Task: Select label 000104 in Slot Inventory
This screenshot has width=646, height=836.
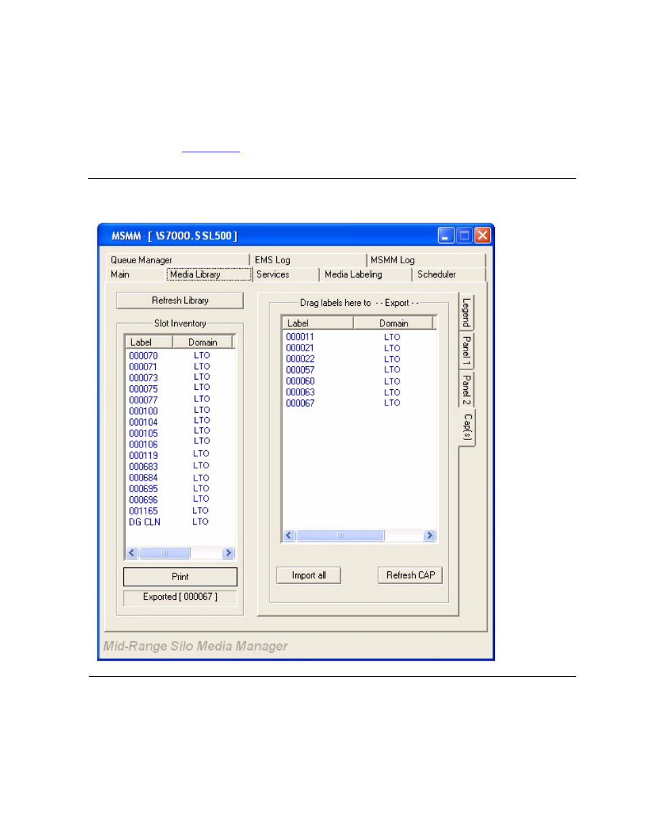Action: [144, 422]
